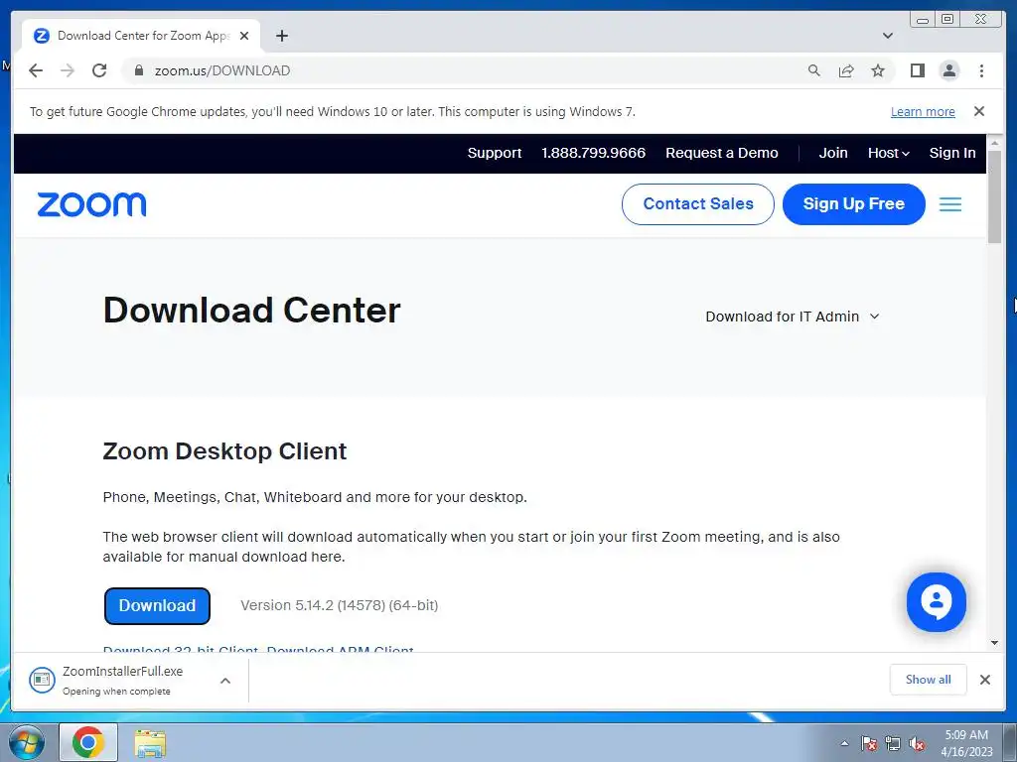1017x762 pixels.
Task: Click Show all downloads
Action: 929,679
